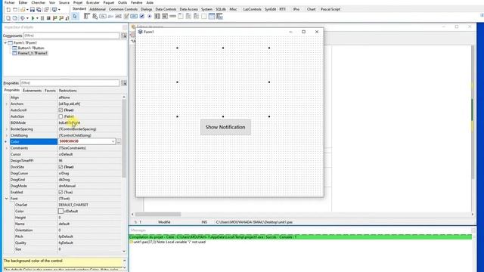Pick TListBox component from palette
The height and width of the screenshot is (272, 484).
coord(157,17)
